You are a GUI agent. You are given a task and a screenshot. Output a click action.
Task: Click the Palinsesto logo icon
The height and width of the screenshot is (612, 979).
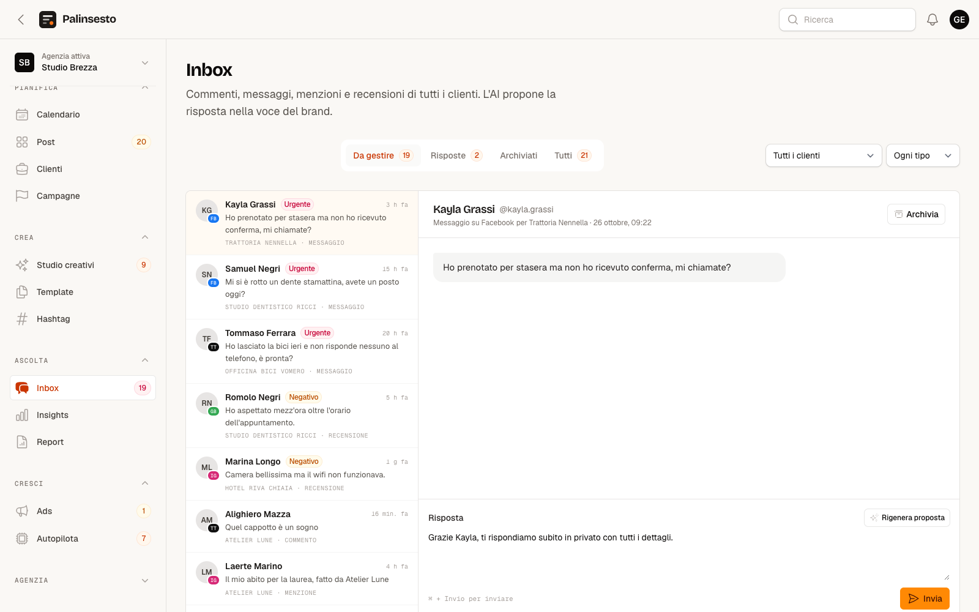(x=48, y=20)
